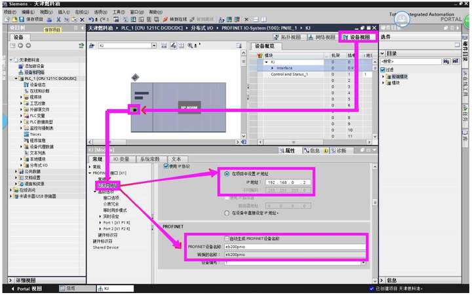Click the IP address field showing 192.168.0.2
The height and width of the screenshot is (295, 472).
pos(288,182)
